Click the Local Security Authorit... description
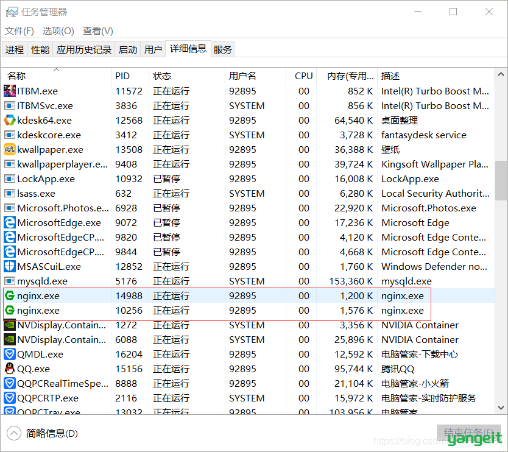Image resolution: width=508 pixels, height=452 pixels. 436,194
